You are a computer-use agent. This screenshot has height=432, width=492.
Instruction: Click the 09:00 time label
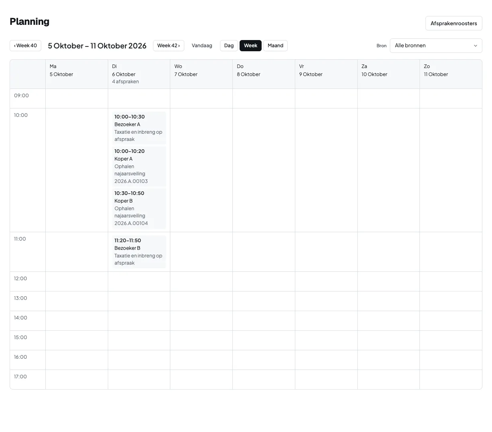[21, 96]
